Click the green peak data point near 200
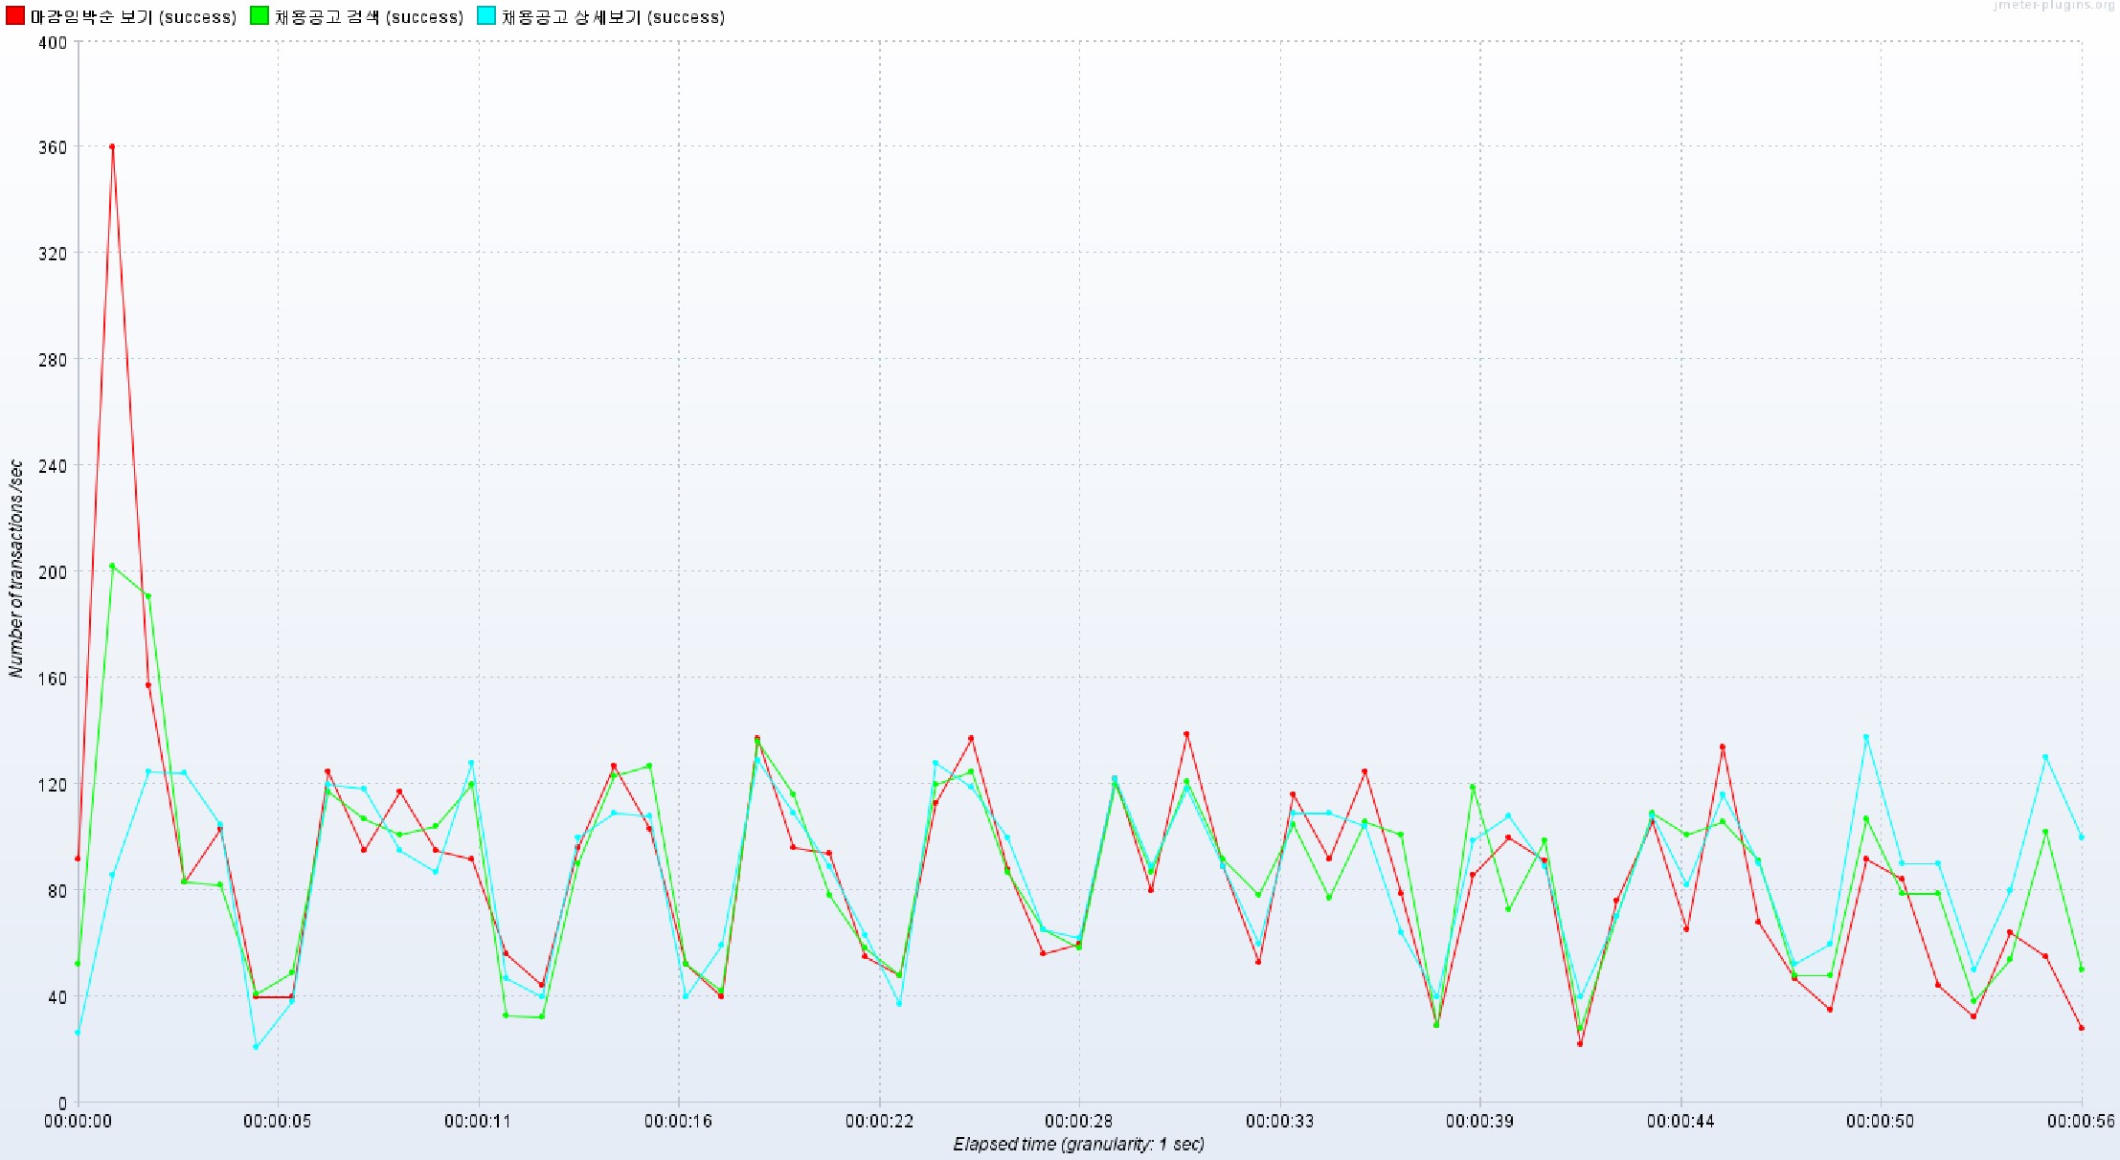The image size is (2120, 1160). [x=112, y=567]
